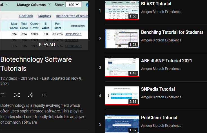
Task: Click the Benchling Tutorial for Students title
Action: 172,32
